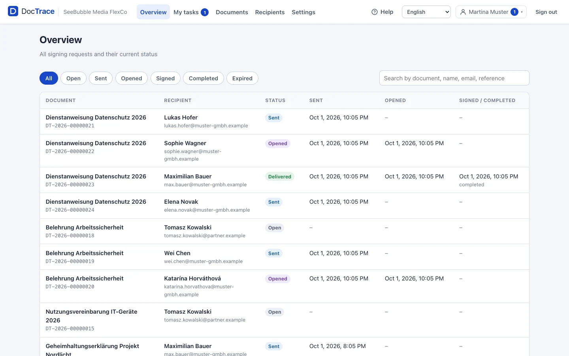Viewport: 569px width, 356px height.
Task: Select the All status filter
Action: click(x=49, y=78)
